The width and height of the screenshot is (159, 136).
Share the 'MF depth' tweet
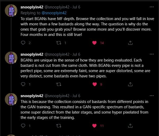pos(130,43)
